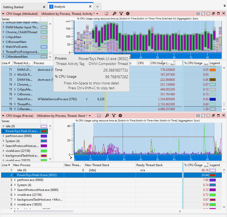Open chart type selector in CPU Usage (Attributed)
This screenshot has width=227, height=217.
[x=106, y=14]
